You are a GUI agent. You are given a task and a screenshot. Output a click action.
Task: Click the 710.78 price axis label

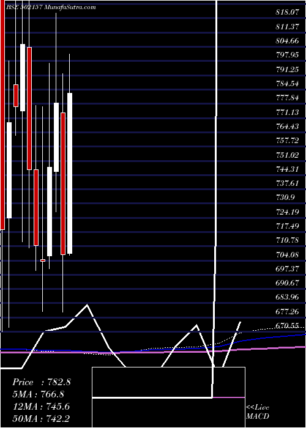(287, 240)
